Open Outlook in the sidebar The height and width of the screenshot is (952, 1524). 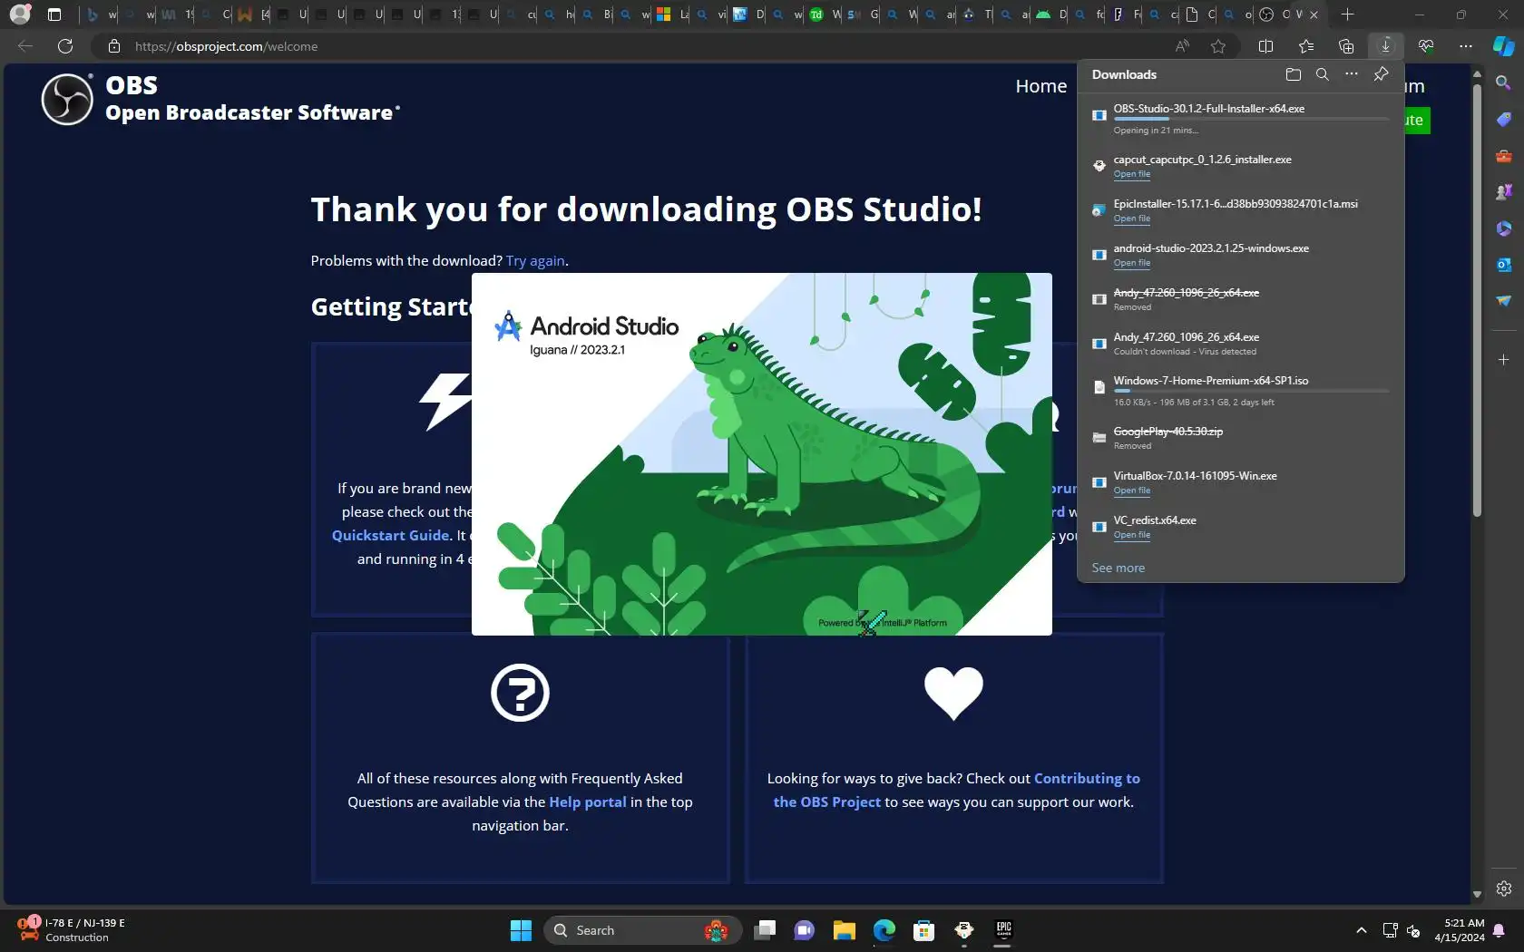[x=1503, y=265]
